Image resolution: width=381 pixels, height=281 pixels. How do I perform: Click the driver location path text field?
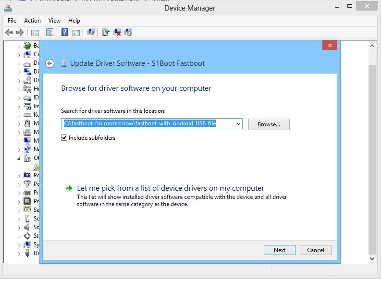[x=148, y=124]
